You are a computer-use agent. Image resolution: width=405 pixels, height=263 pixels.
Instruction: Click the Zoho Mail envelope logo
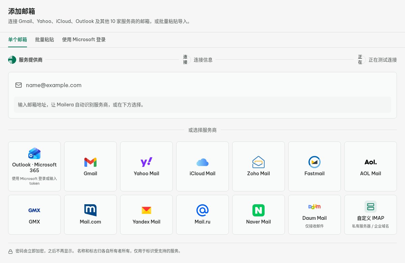(x=259, y=162)
